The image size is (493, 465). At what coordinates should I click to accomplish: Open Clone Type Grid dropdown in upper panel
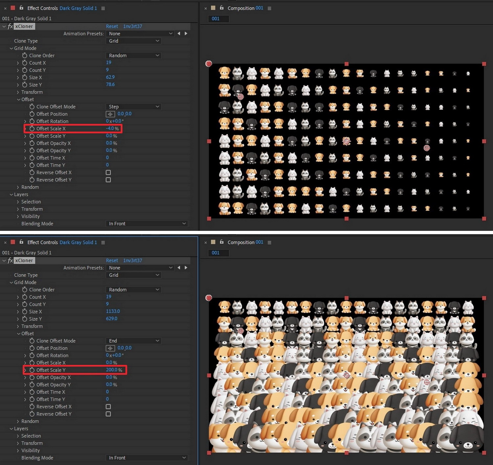[133, 41]
